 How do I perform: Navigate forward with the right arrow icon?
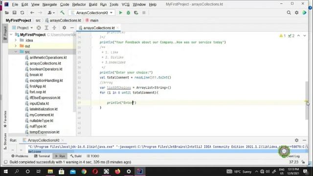(x=40, y=13)
